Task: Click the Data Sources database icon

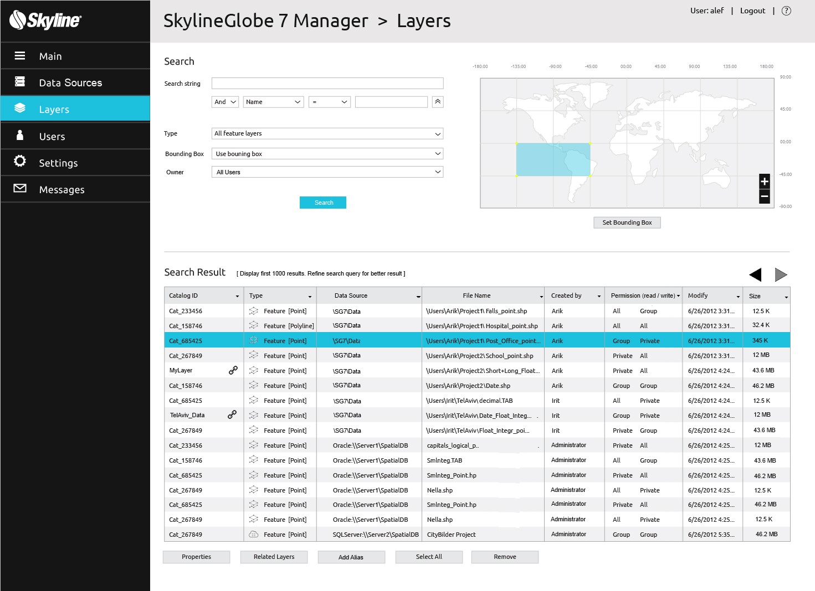Action: click(x=20, y=82)
